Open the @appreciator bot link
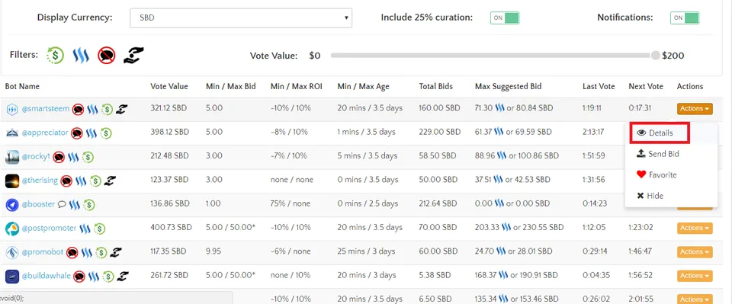This screenshot has width=732, height=304. 45,133
